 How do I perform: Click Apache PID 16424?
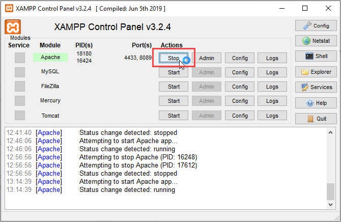pos(84,61)
